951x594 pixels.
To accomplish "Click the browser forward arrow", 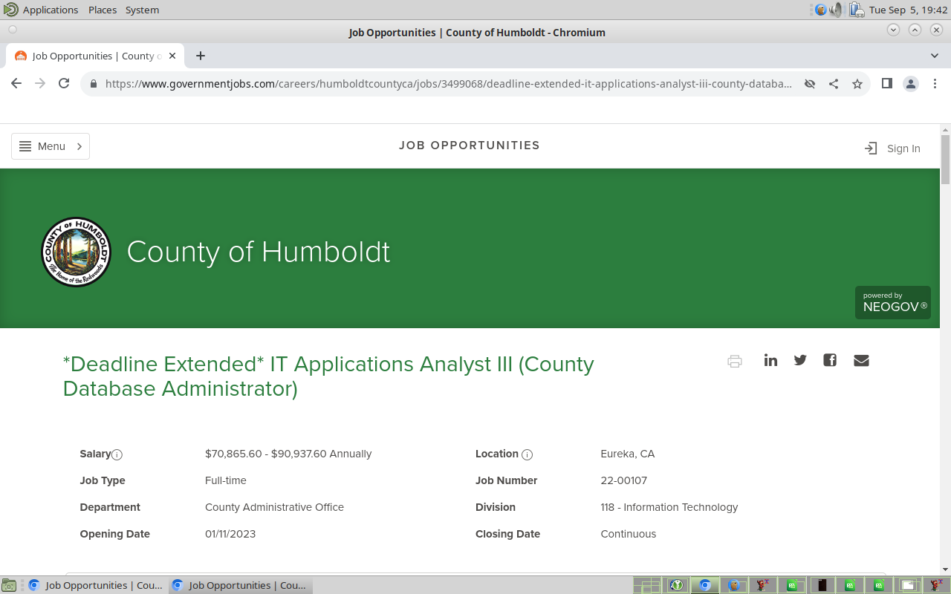I will [x=40, y=84].
